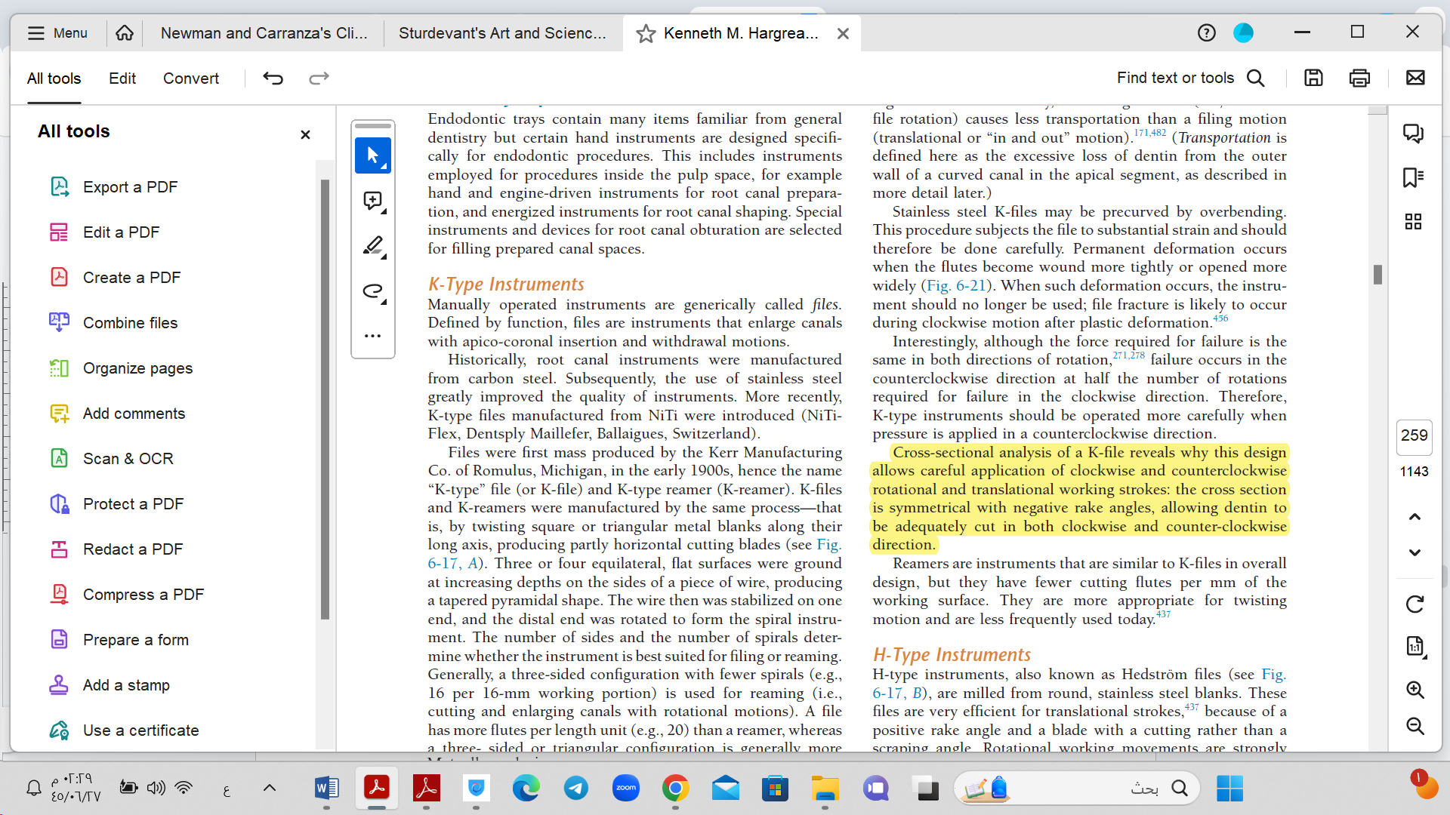Zoom out of the document
The height and width of the screenshot is (815, 1450).
click(x=1415, y=726)
